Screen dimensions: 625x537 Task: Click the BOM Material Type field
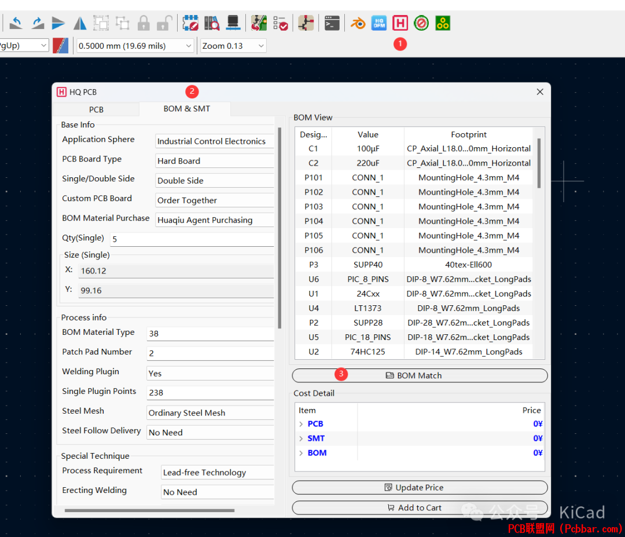211,334
